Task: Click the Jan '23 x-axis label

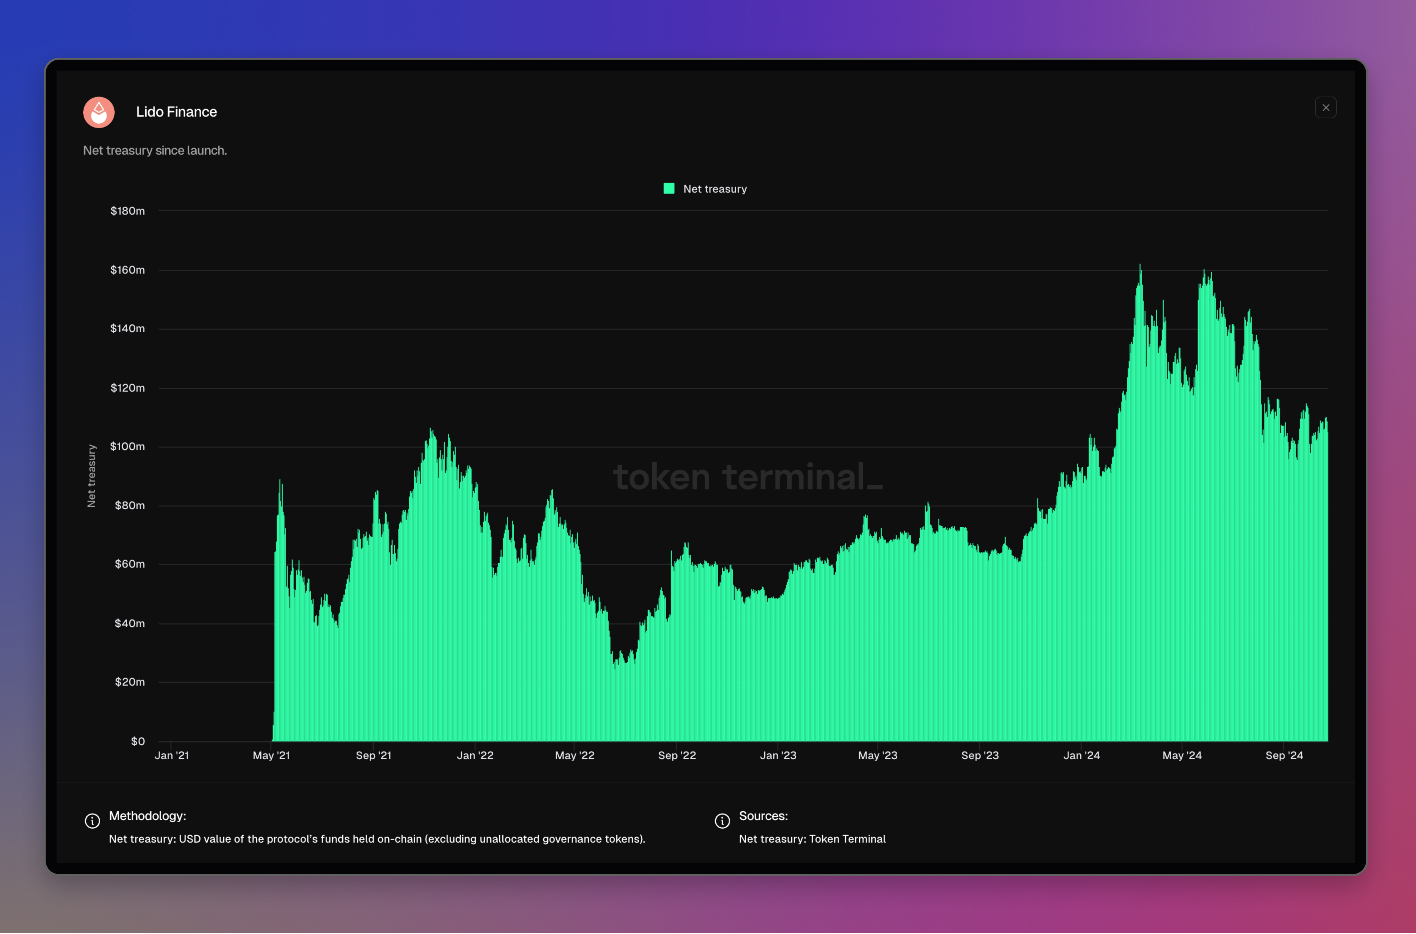Action: (778, 756)
